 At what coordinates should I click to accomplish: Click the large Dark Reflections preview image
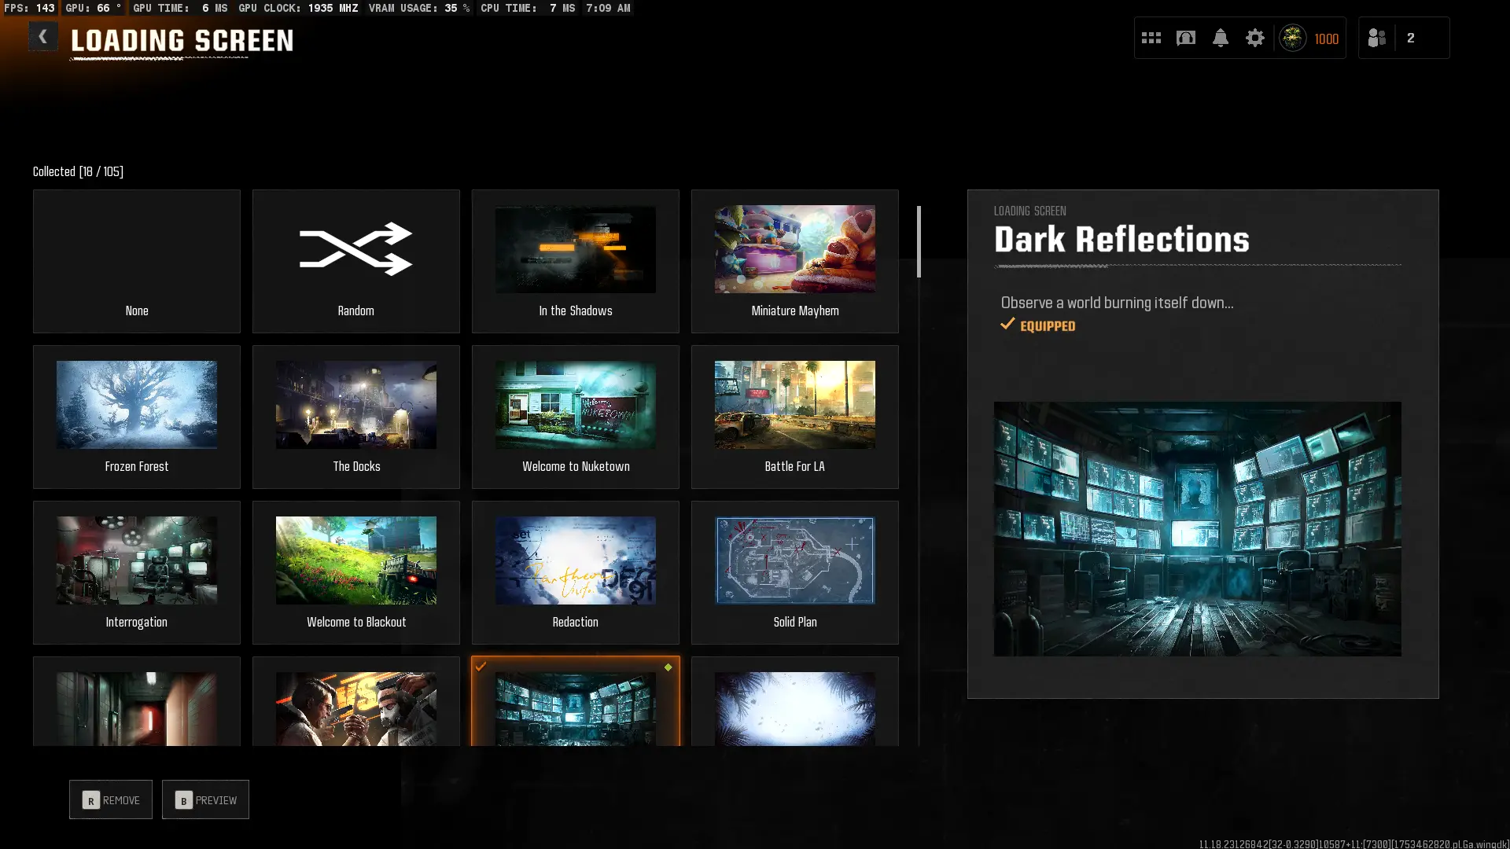[x=1197, y=528]
